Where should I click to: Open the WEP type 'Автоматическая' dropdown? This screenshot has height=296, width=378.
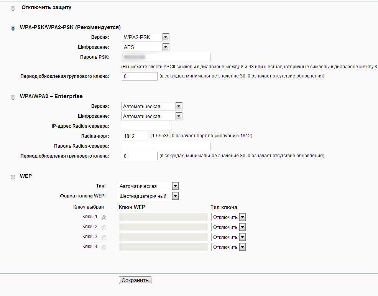tap(148, 186)
